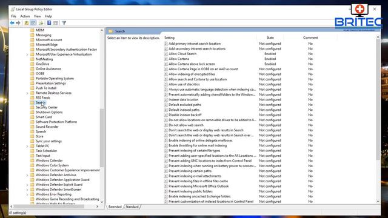
Task: Click the folder icon beside Store
Action: point(32,136)
